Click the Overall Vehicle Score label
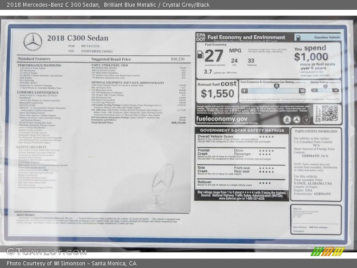Viewport: 357px width, 268px height. [x=216, y=136]
